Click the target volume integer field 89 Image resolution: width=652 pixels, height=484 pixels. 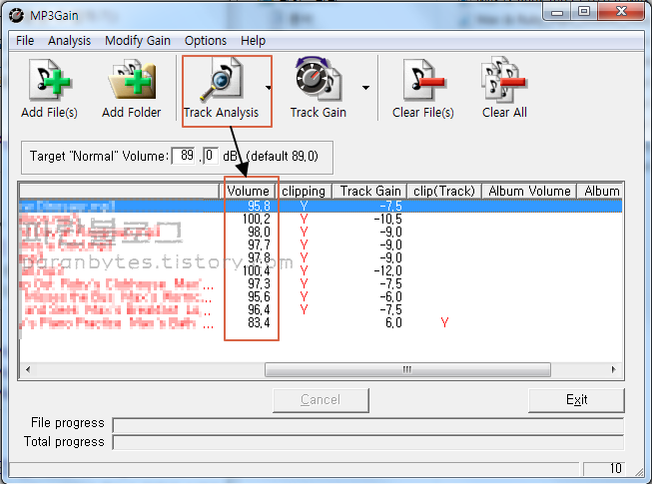point(184,157)
